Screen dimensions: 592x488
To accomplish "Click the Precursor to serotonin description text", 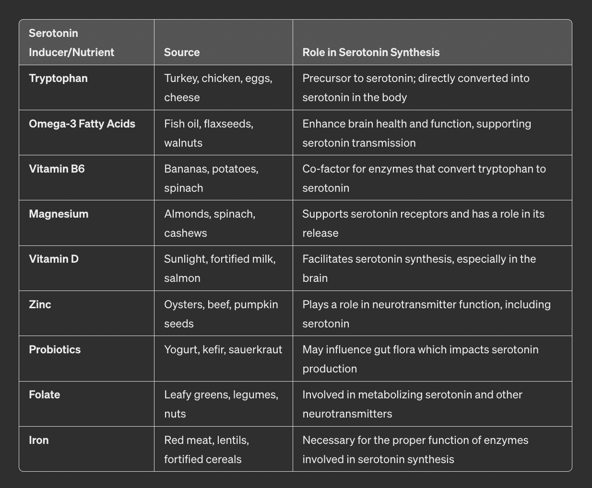I will click(416, 88).
